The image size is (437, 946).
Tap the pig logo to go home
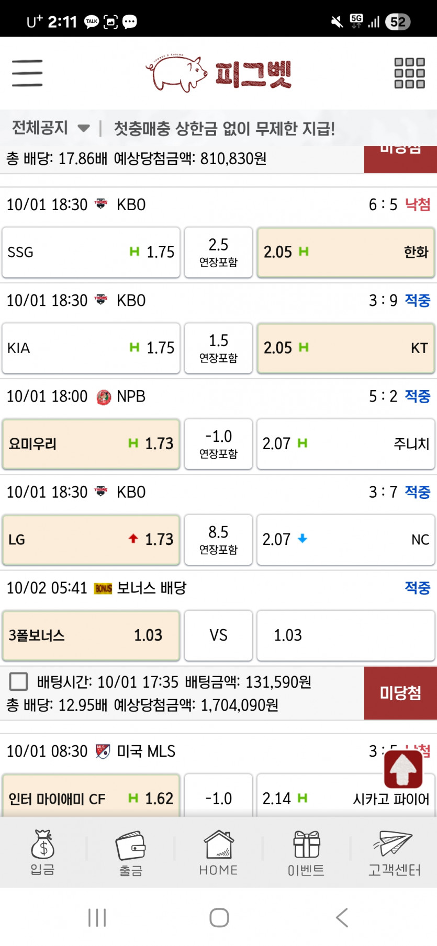218,74
